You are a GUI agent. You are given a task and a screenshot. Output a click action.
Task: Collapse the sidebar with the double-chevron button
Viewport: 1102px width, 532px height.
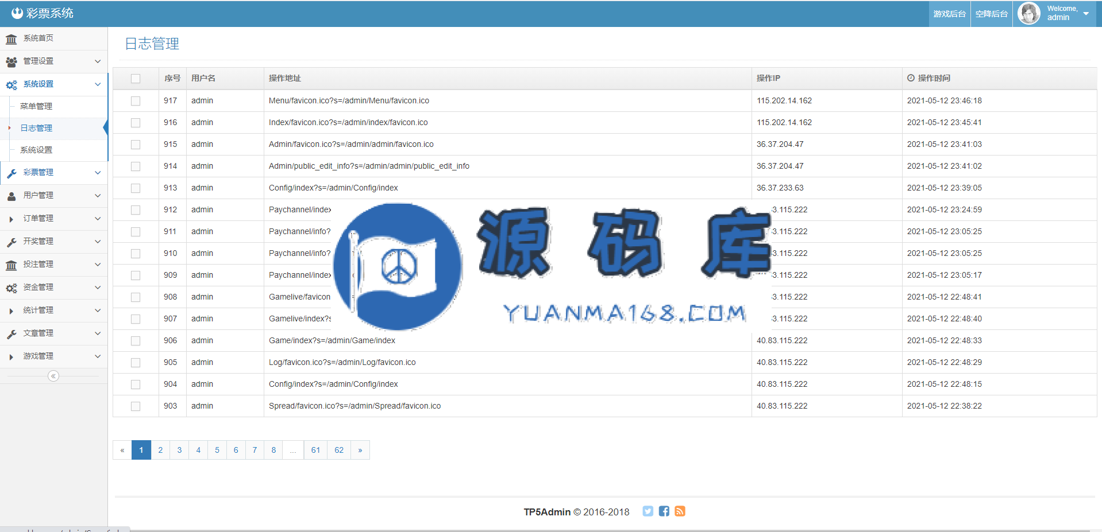(x=53, y=376)
